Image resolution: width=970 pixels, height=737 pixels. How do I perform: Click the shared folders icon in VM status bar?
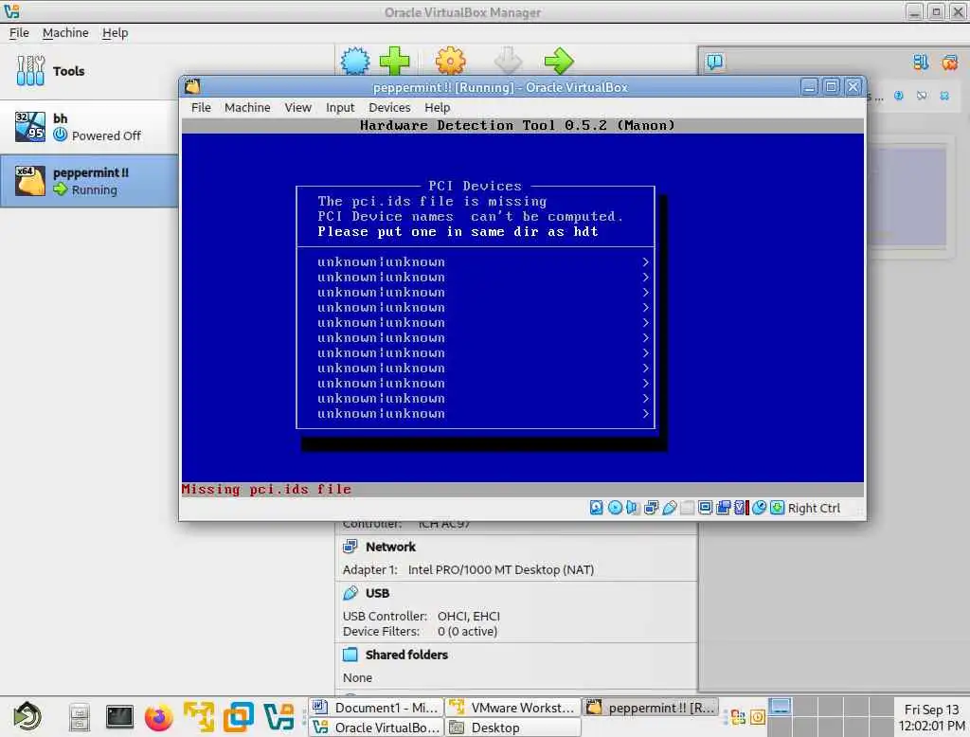coord(688,508)
